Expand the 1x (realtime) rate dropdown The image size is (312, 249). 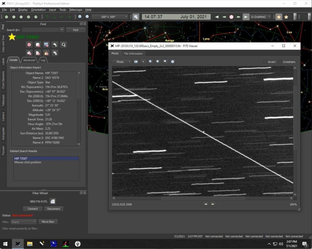(261, 17)
